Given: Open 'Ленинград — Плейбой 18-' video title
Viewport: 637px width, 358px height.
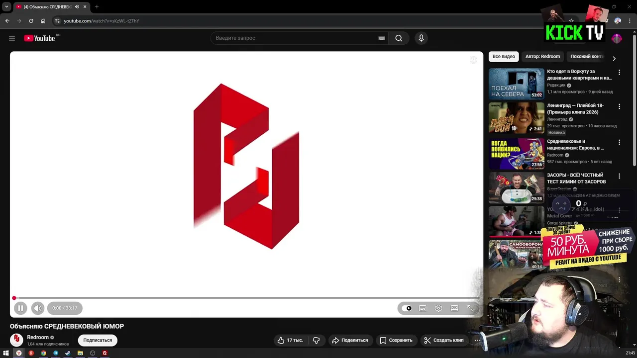Looking at the screenshot, I should click(x=575, y=109).
